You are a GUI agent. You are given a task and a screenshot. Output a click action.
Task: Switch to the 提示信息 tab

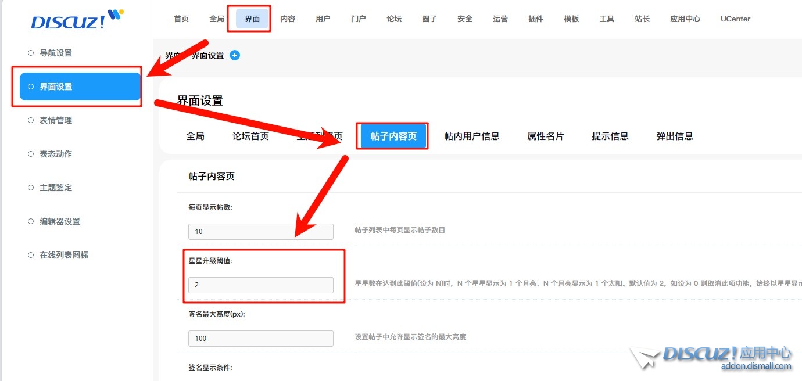pos(610,136)
